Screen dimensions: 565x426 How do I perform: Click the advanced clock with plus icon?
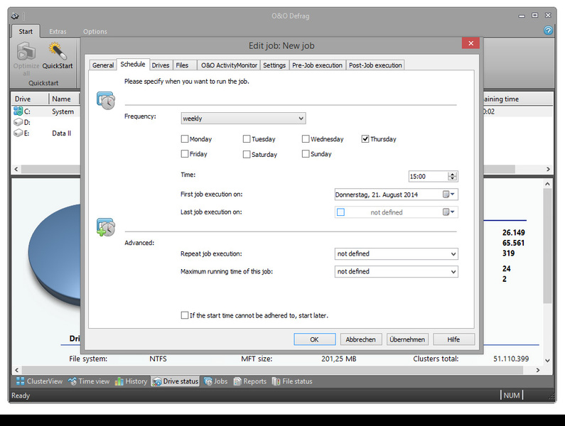(x=106, y=227)
